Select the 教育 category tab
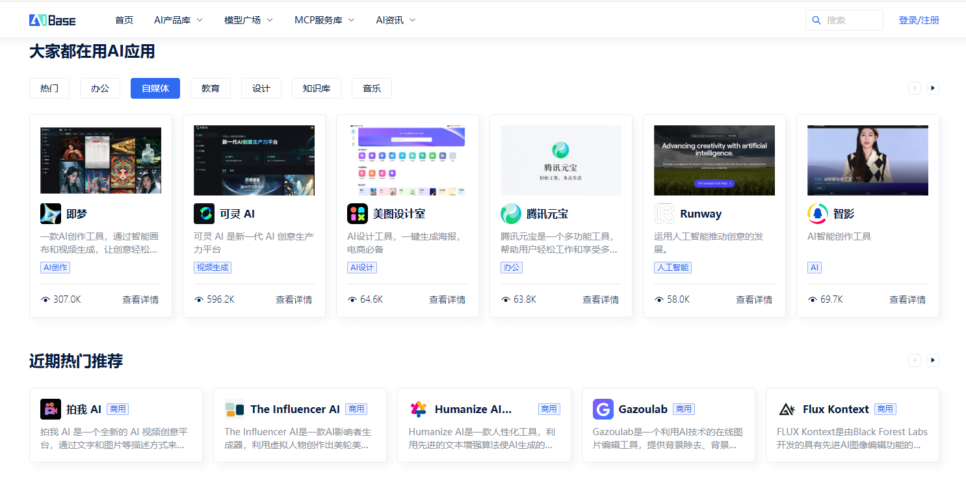The image size is (966, 491). [211, 88]
